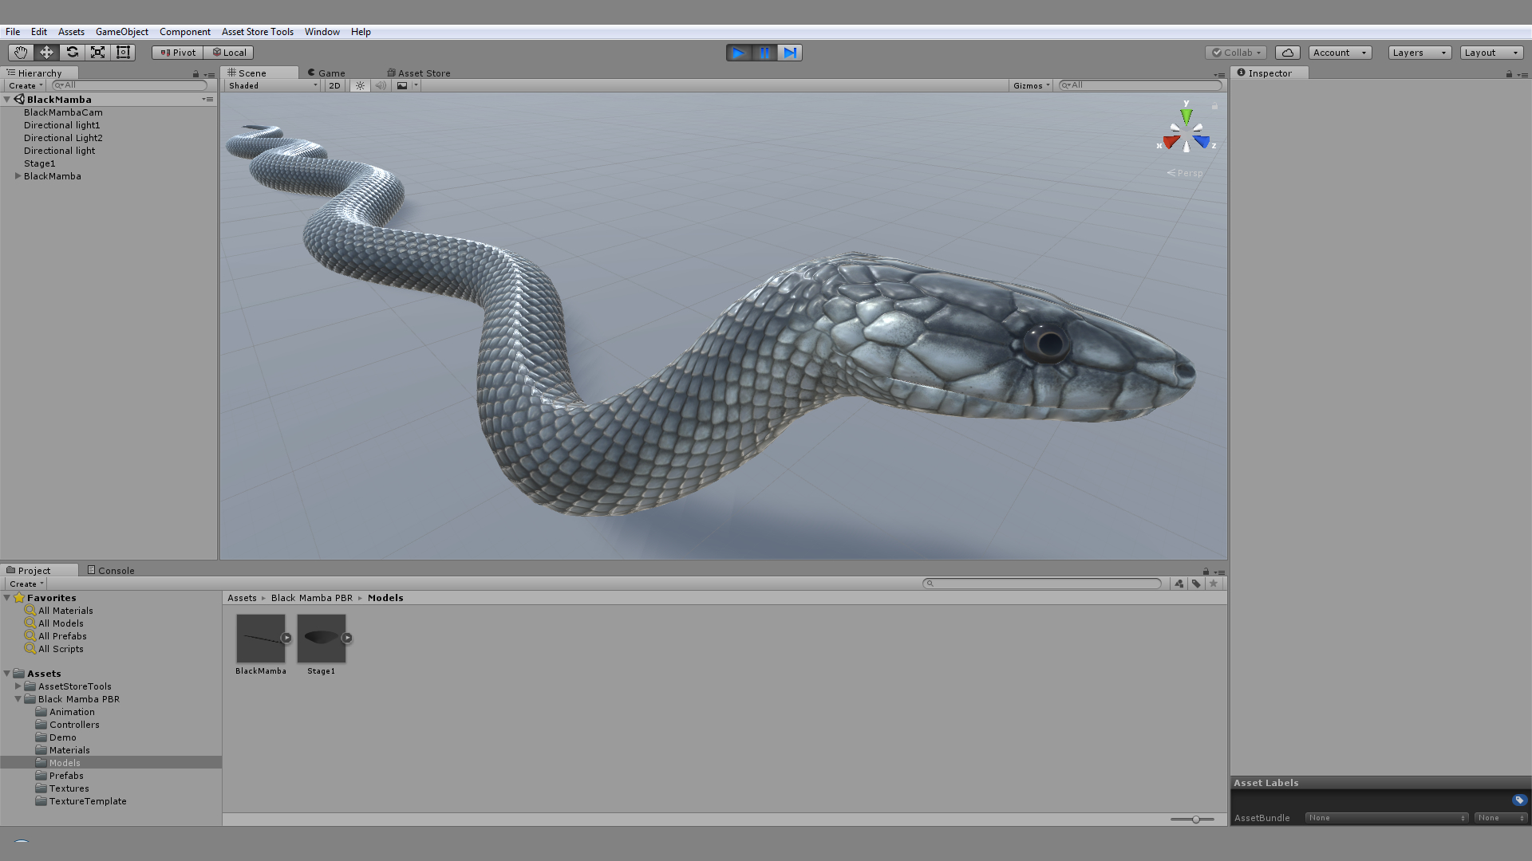This screenshot has height=861, width=1532.
Task: Open the GameObject menu
Action: (121, 32)
